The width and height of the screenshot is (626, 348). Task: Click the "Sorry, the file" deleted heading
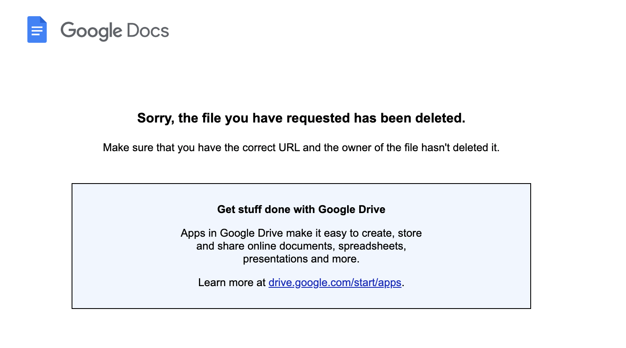click(x=301, y=118)
